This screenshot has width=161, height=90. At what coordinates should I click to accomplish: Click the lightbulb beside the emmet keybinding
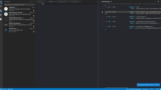102,12
